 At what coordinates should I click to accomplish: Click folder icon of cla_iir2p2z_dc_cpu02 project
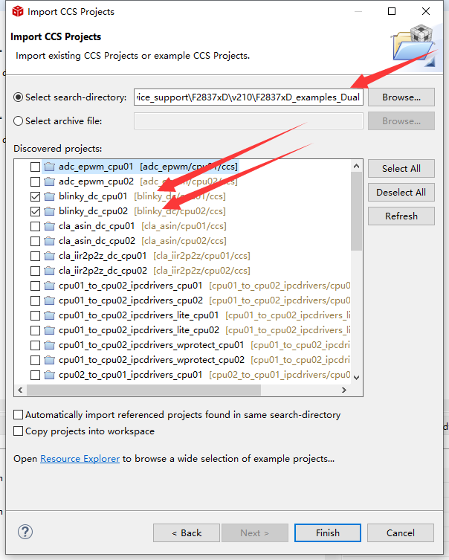click(49, 271)
